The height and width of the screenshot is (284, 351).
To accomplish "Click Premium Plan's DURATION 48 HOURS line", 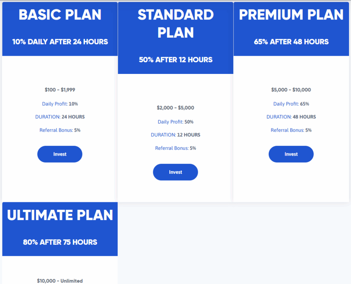I will 291,117.
